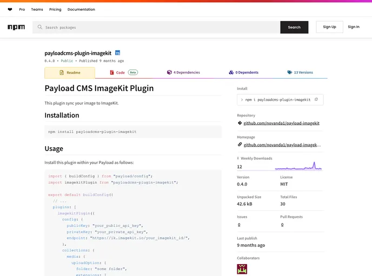
Task: Click the 'Public' label under package name
Action: click(x=67, y=61)
